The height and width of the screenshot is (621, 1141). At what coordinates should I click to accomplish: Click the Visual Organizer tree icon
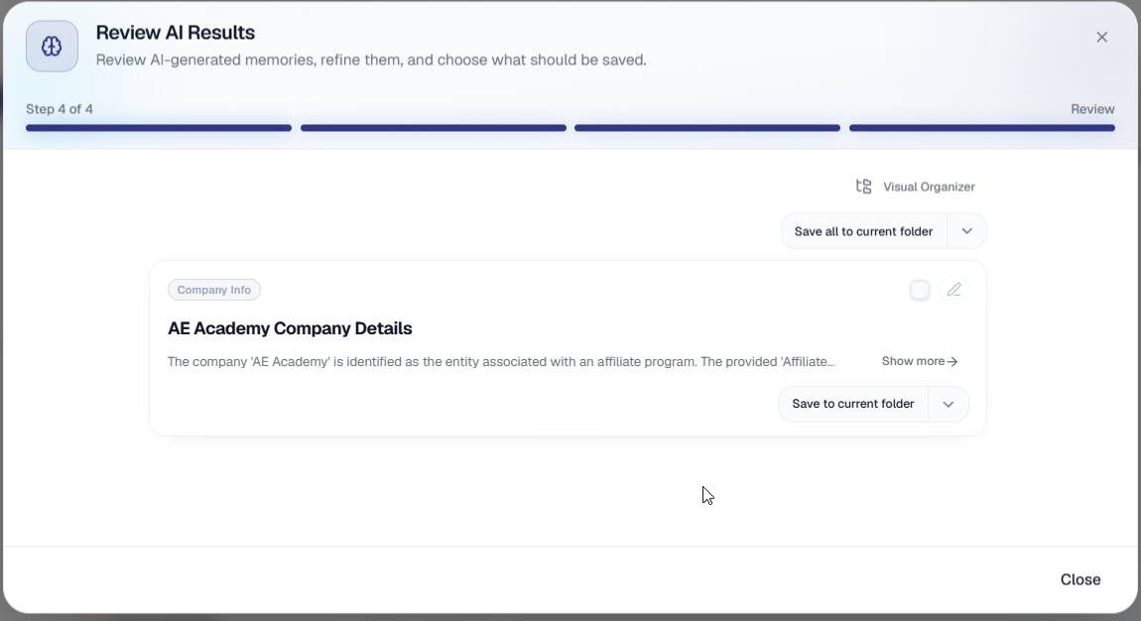pyautogui.click(x=864, y=186)
